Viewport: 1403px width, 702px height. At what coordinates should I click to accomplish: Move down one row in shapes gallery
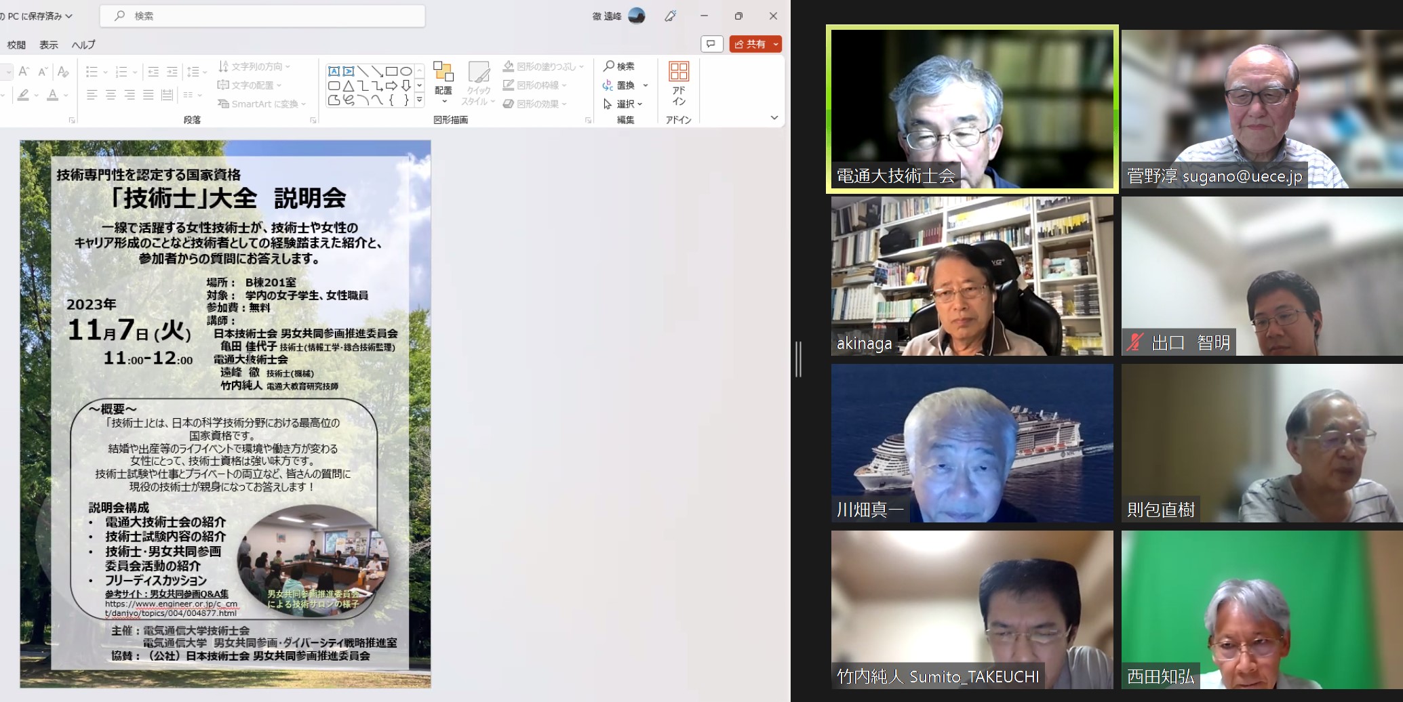point(420,85)
